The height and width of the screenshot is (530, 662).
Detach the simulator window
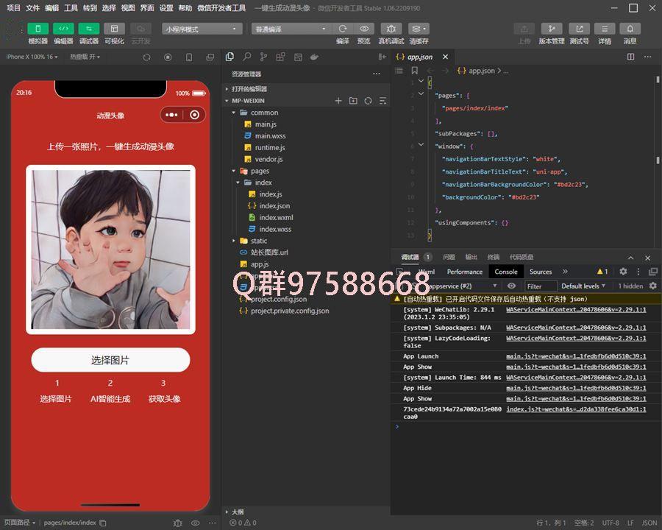click(210, 57)
